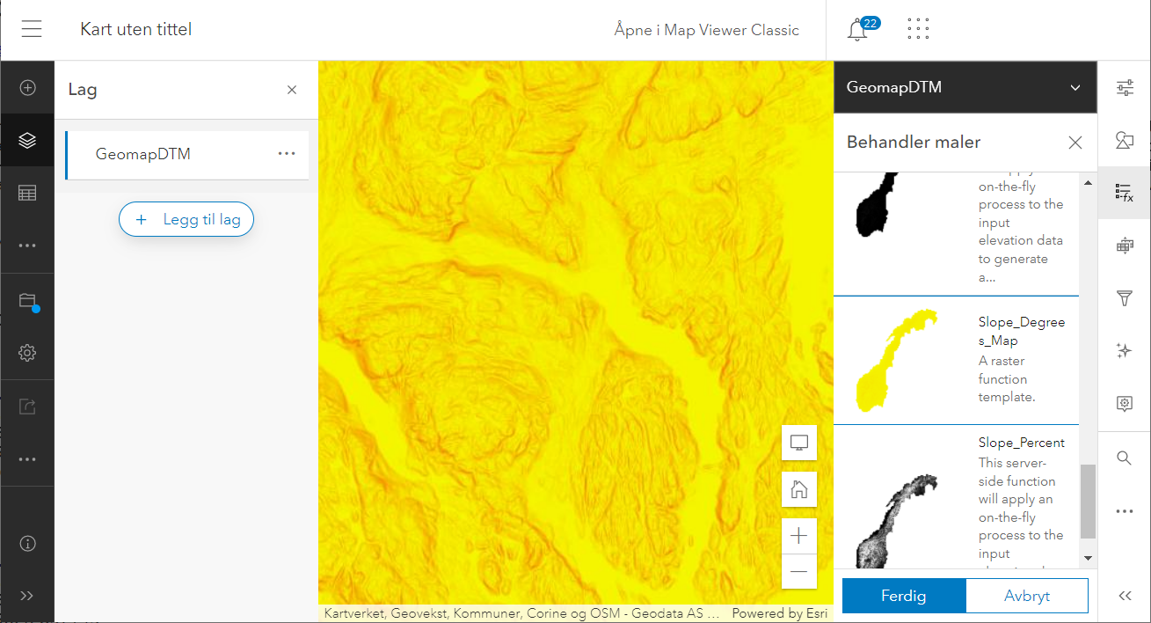Open lower more options in left toolbar
The width and height of the screenshot is (1151, 623).
(x=27, y=459)
